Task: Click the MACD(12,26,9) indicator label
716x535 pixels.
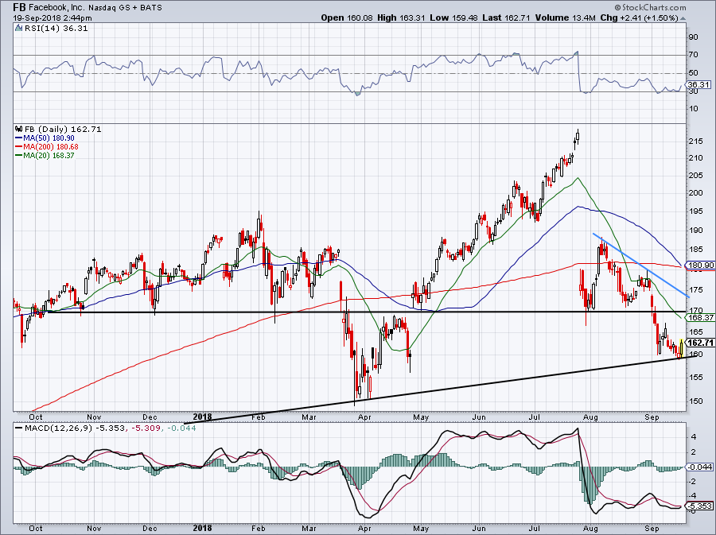Action: coord(58,428)
